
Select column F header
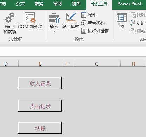pos(67,64)
